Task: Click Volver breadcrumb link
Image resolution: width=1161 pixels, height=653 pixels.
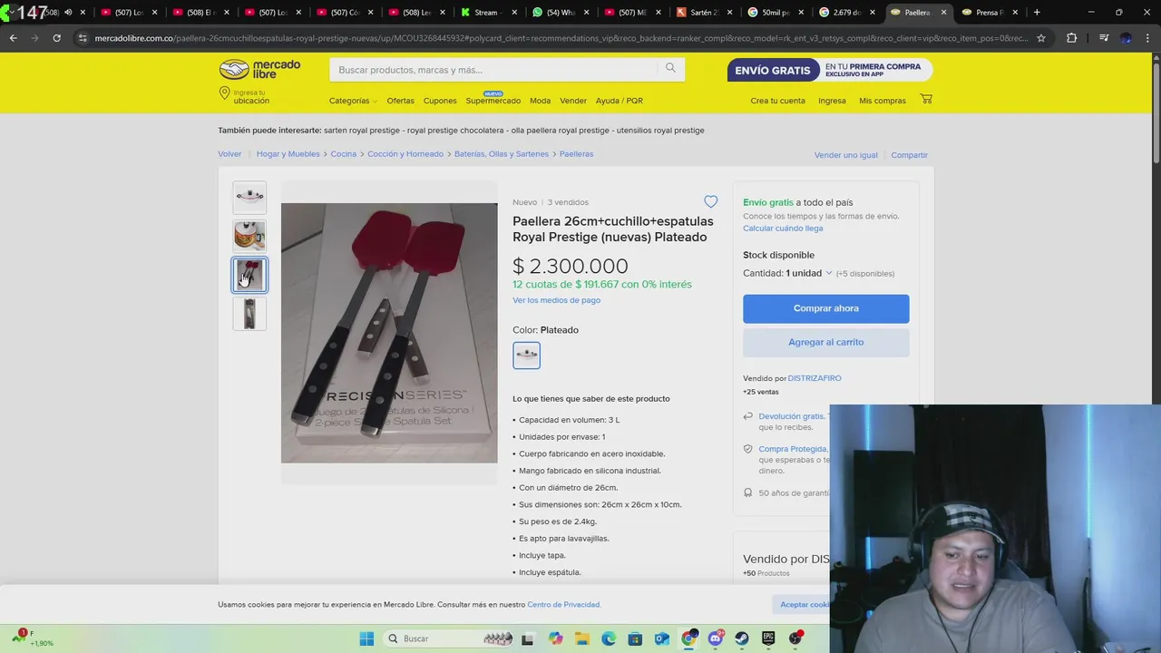Action: click(229, 154)
